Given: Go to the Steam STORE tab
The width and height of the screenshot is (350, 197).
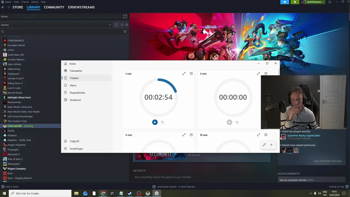Looking at the screenshot, I should click(x=18, y=7).
